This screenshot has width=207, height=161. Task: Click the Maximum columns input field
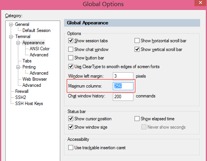tap(123, 86)
